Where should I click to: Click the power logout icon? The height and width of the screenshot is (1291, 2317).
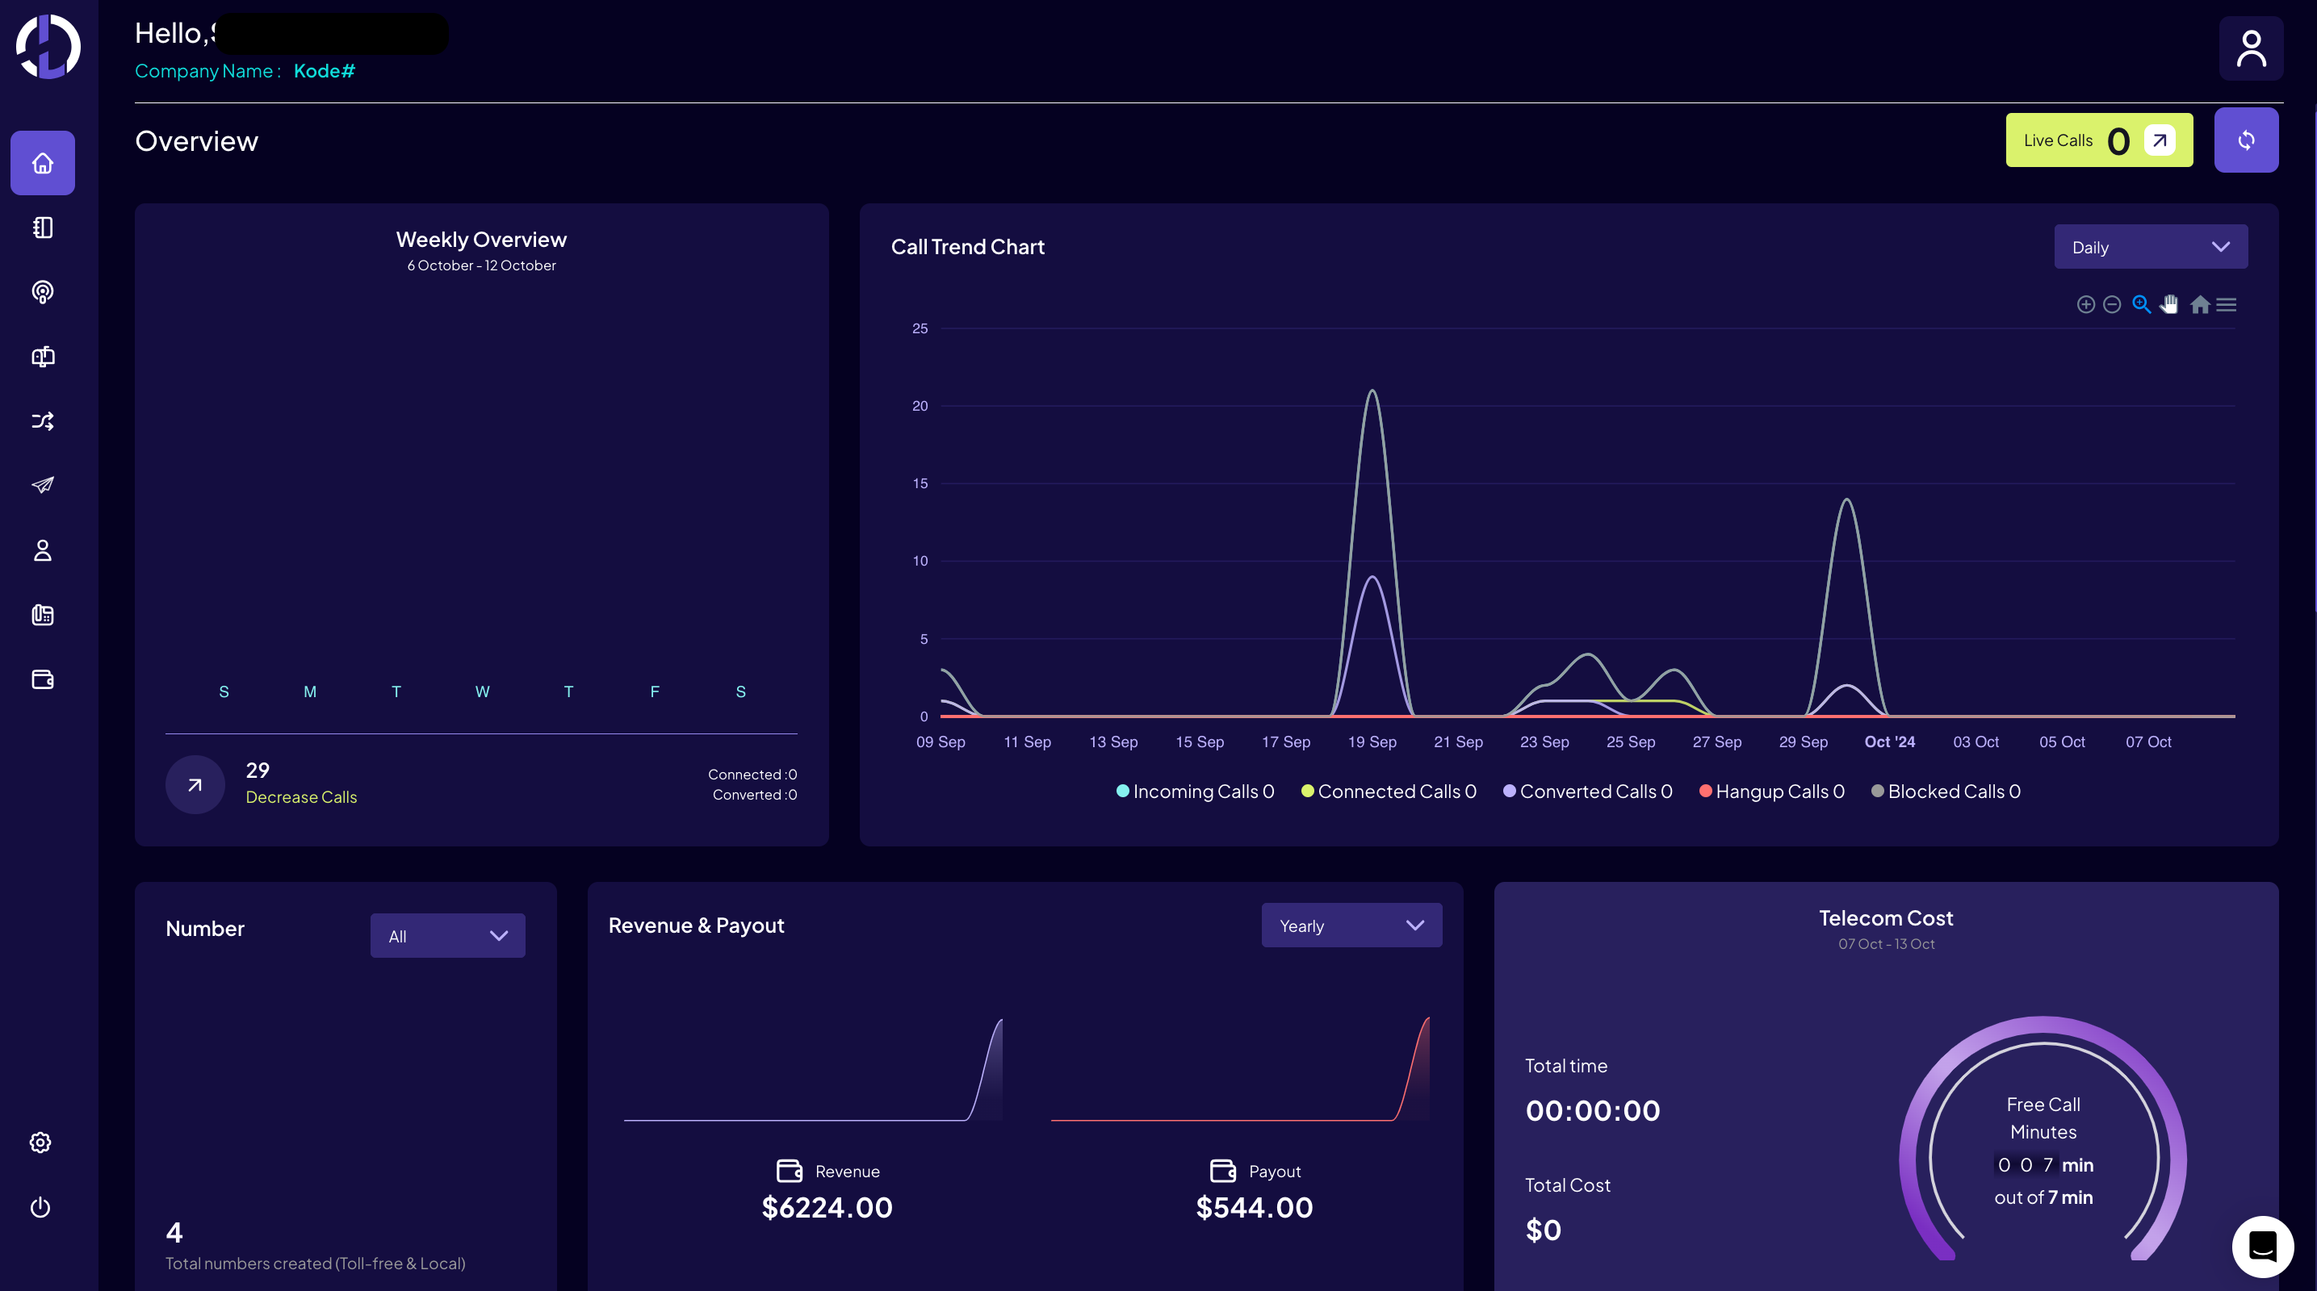pyautogui.click(x=40, y=1206)
